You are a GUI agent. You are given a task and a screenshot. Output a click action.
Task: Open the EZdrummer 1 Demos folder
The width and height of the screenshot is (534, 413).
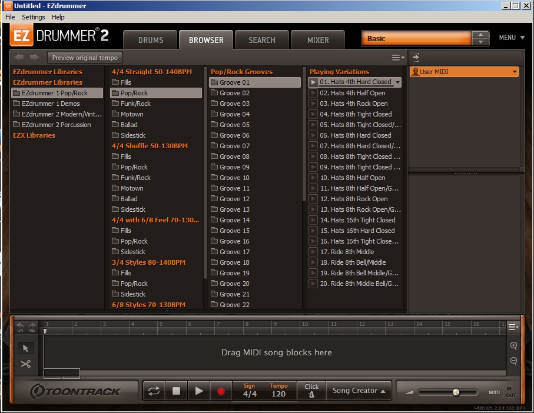(57, 104)
